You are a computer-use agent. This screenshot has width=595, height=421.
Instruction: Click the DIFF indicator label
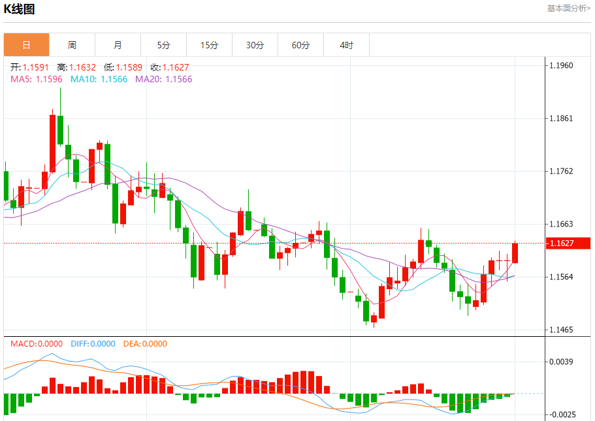coord(92,344)
